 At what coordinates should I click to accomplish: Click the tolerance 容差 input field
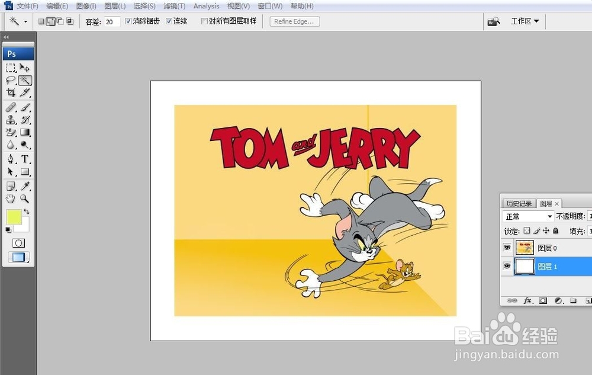(x=112, y=21)
